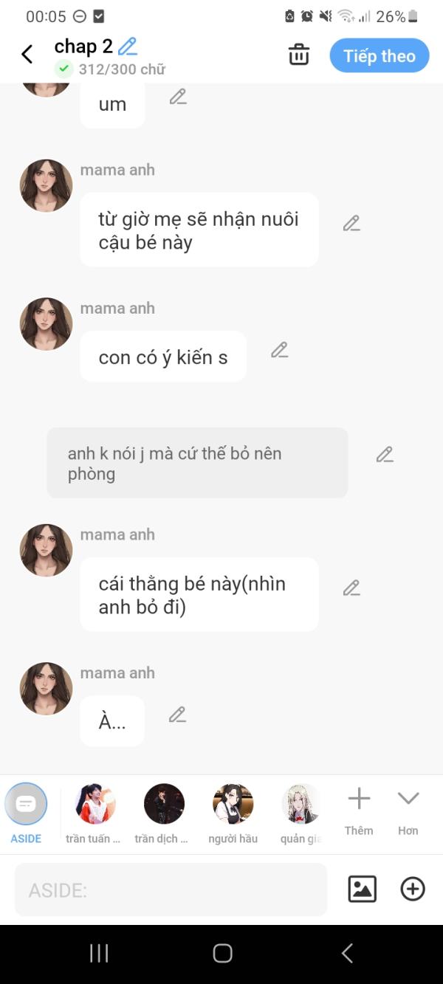The width and height of the screenshot is (443, 984).
Task: Choose the người hầu character
Action: click(233, 813)
